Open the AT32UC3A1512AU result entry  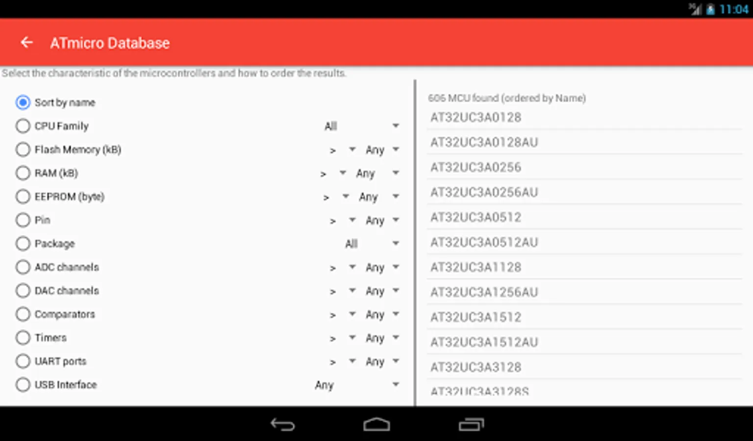pos(584,342)
